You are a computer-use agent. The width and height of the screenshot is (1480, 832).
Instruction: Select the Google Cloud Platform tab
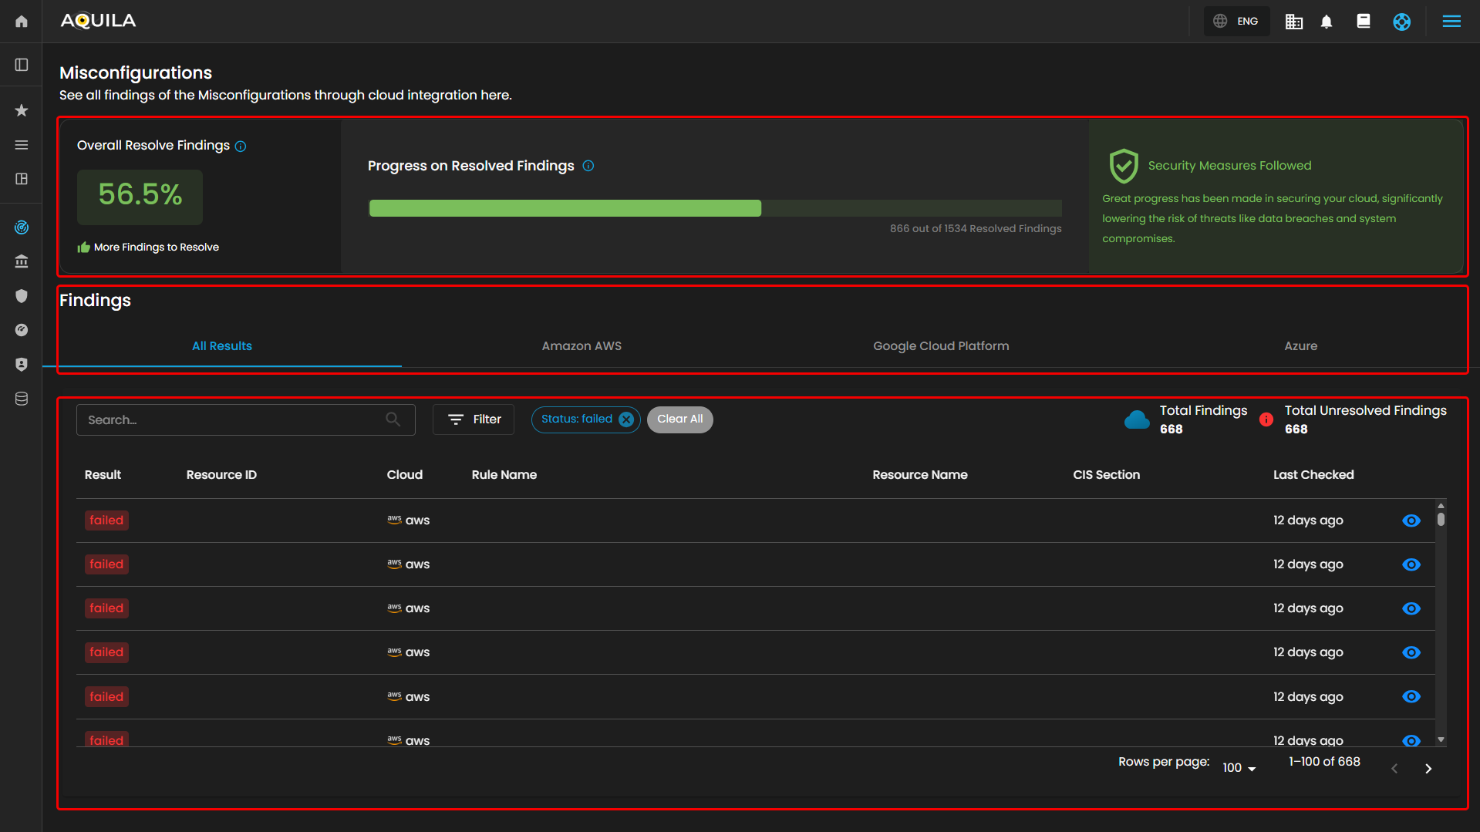point(940,346)
